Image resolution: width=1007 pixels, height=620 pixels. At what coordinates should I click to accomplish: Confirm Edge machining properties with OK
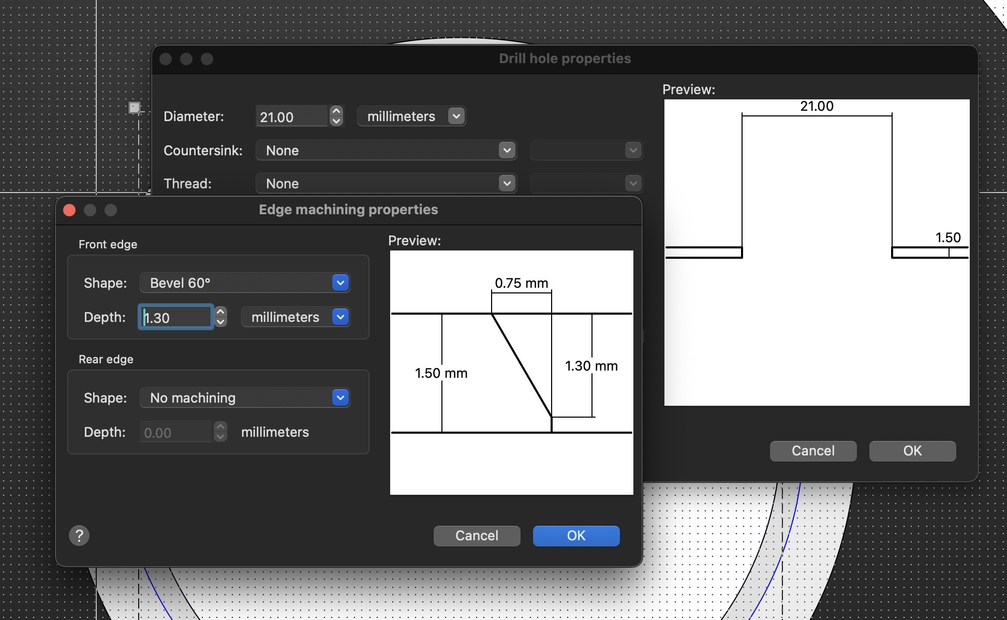(x=576, y=536)
